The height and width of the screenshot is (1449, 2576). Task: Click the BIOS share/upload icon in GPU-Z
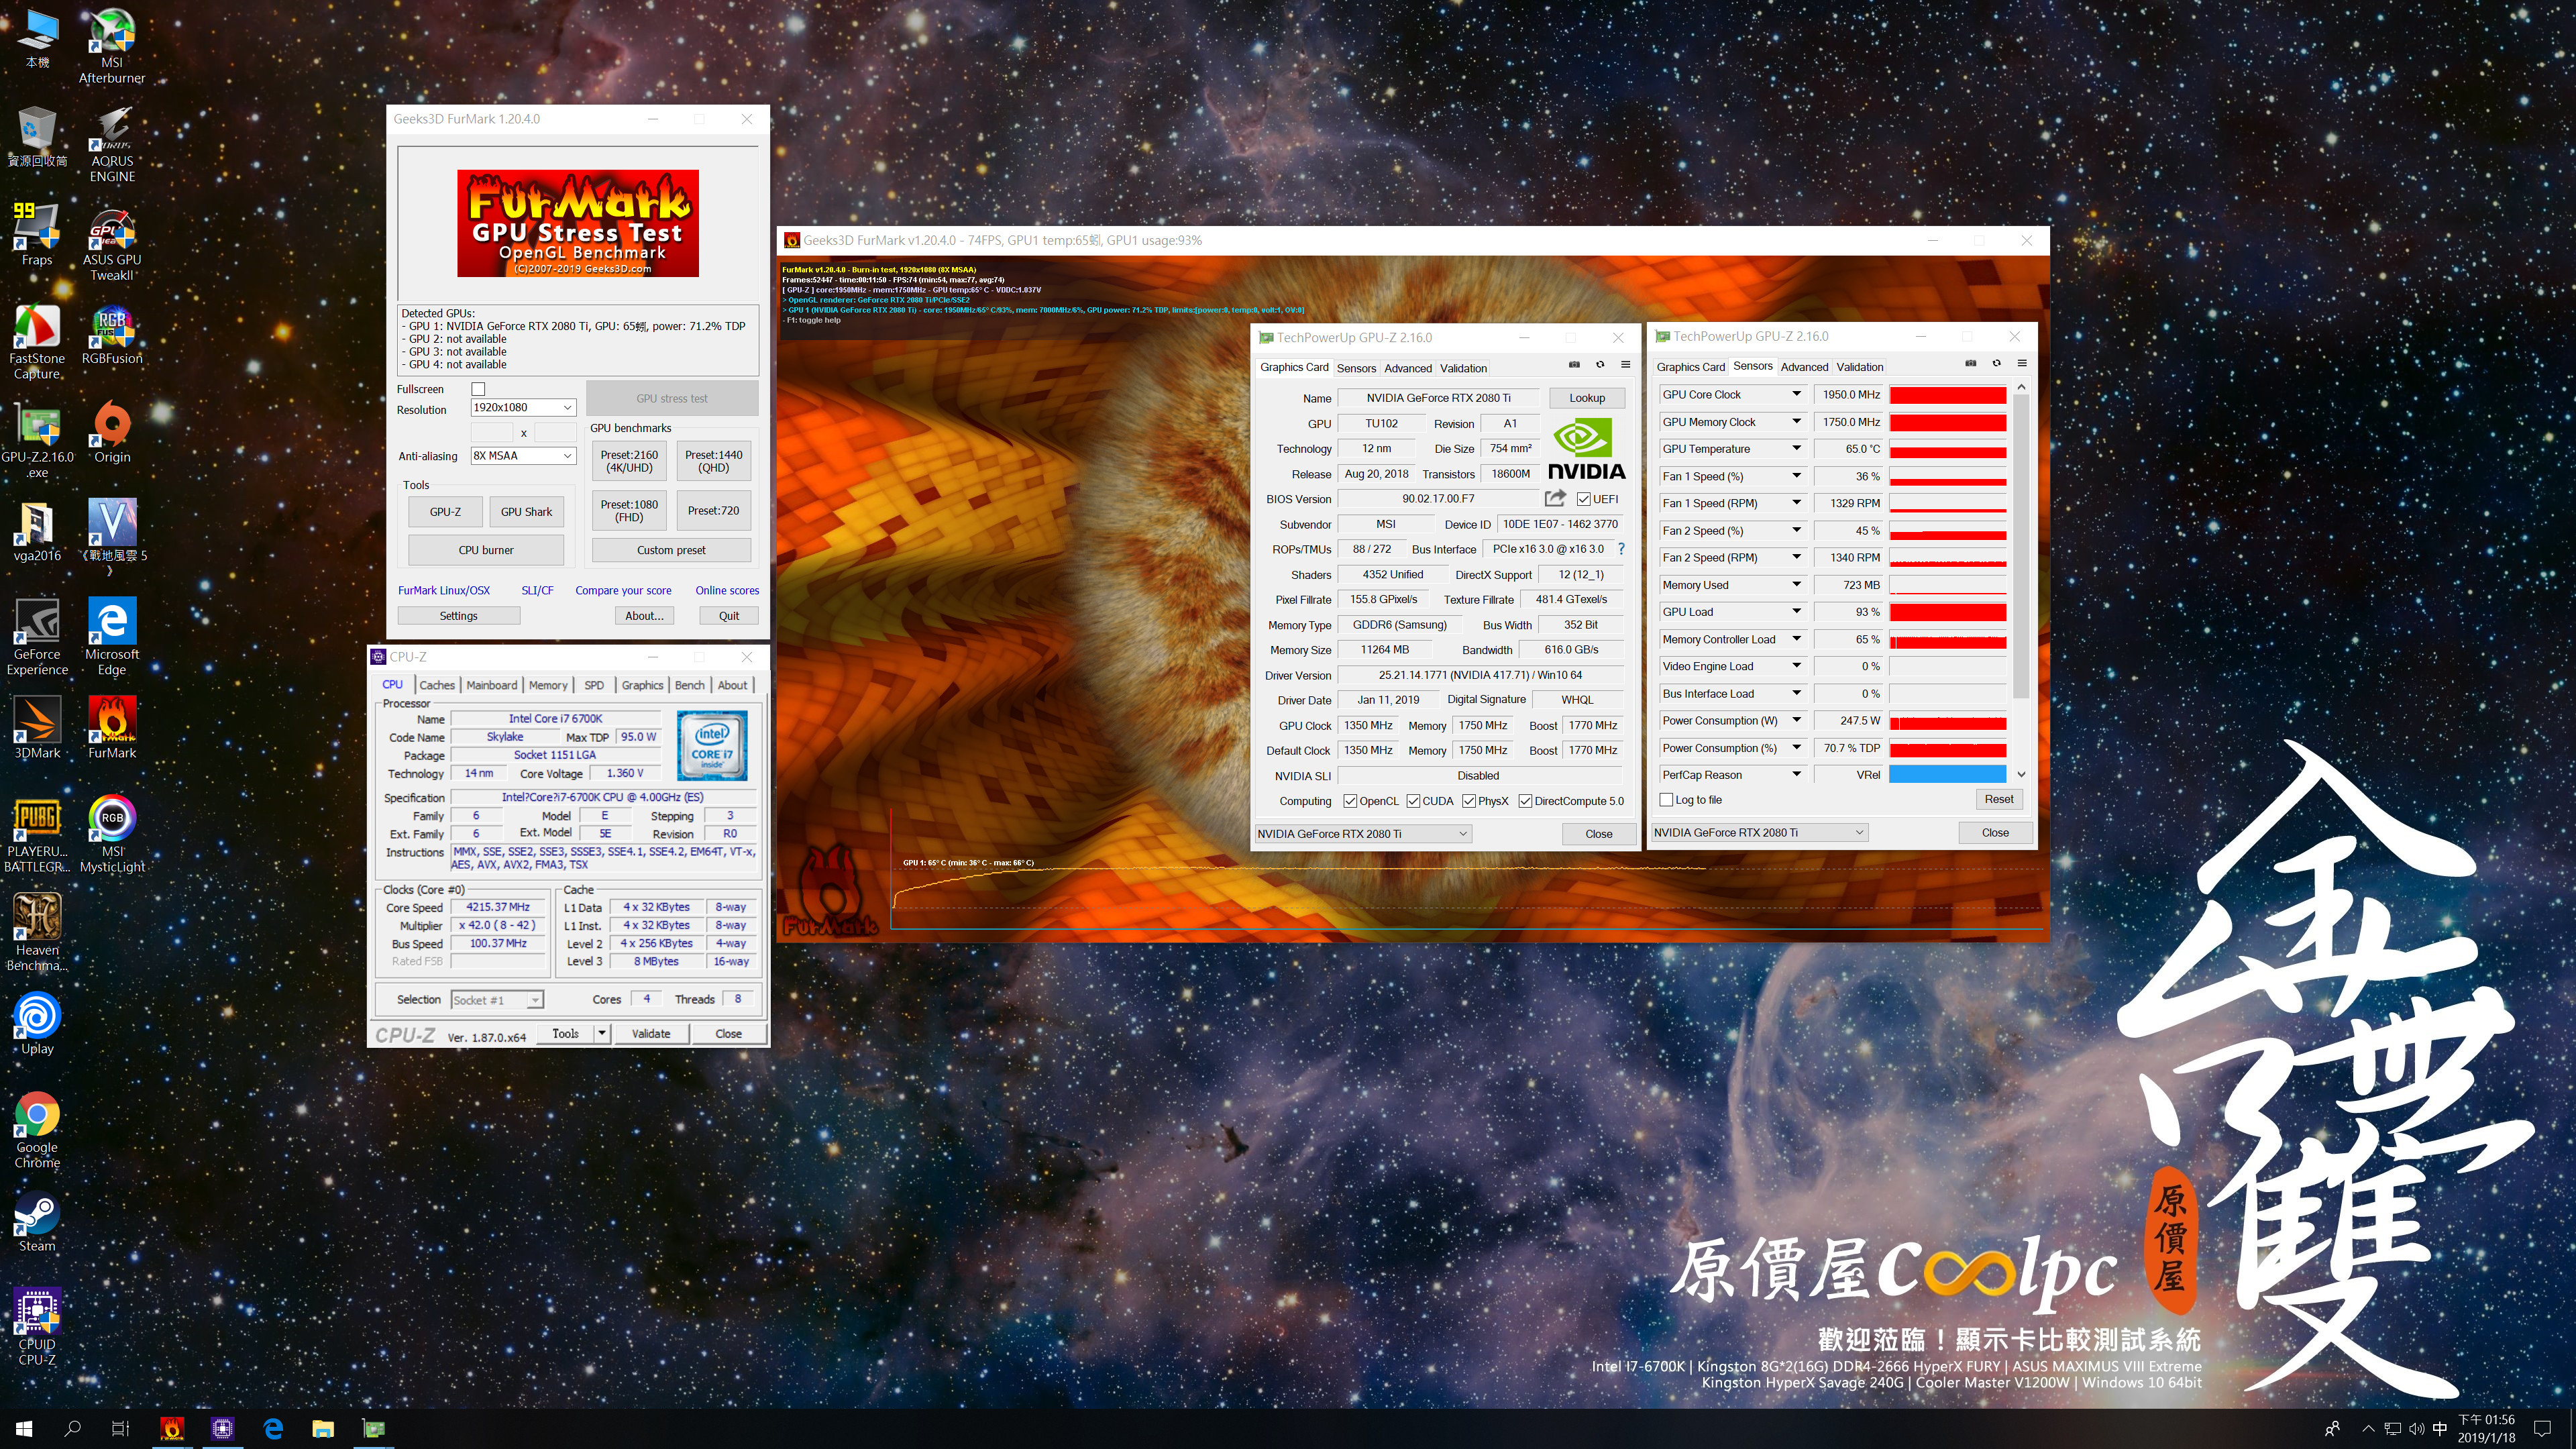pyautogui.click(x=1555, y=498)
